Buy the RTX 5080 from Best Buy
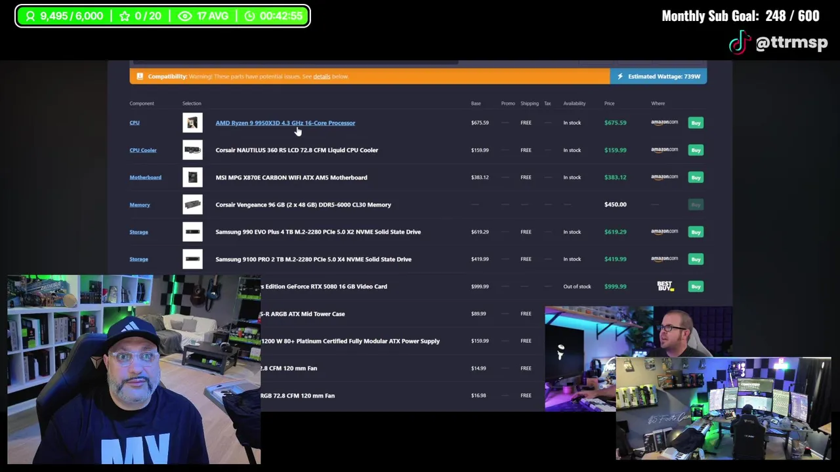 tap(696, 286)
